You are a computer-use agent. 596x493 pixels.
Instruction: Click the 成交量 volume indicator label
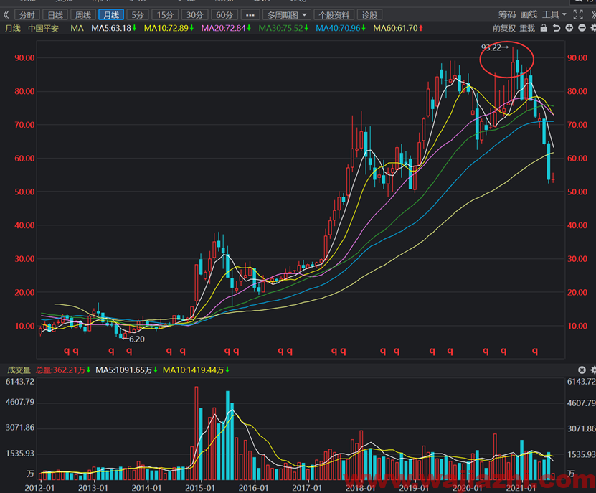(19, 370)
